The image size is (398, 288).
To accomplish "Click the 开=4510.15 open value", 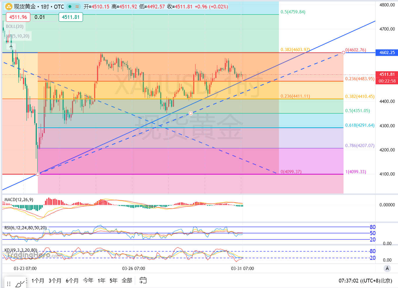I will [96, 6].
